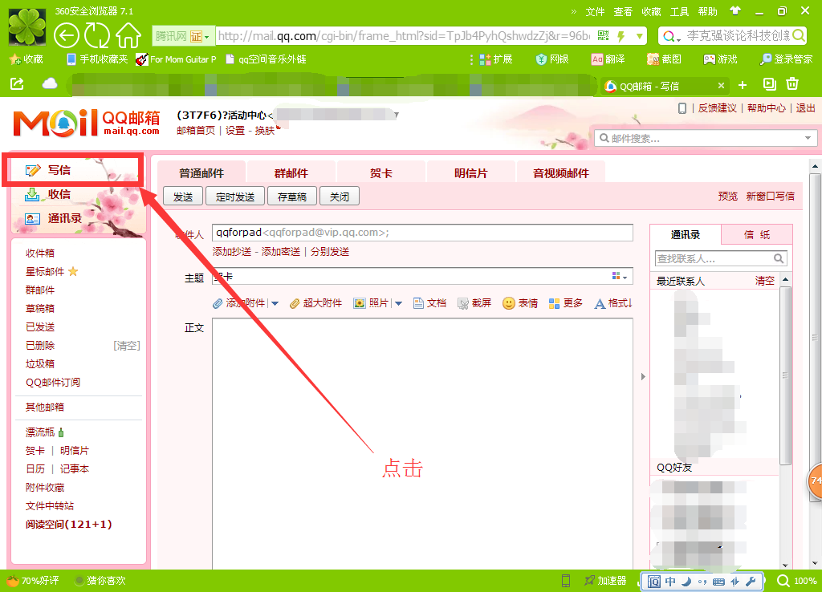Screen dimensions: 822x592
Task: Click 定时发送 scheduled send button
Action: [x=235, y=197]
